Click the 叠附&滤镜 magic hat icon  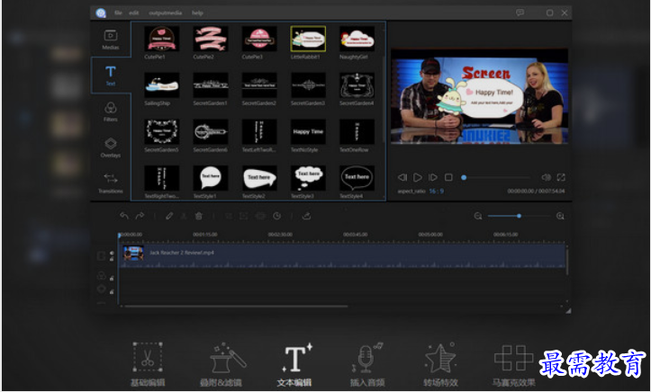click(228, 358)
